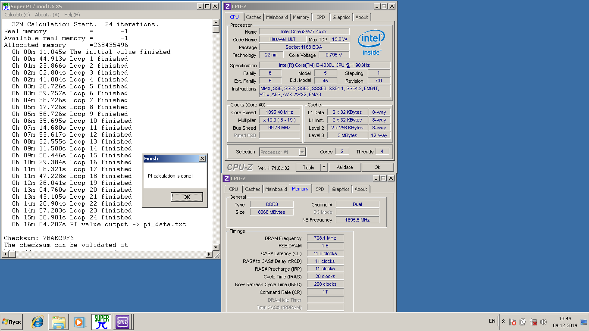The width and height of the screenshot is (589, 331).
Task: Click the show desktop icon near the clock
Action: 584,322
